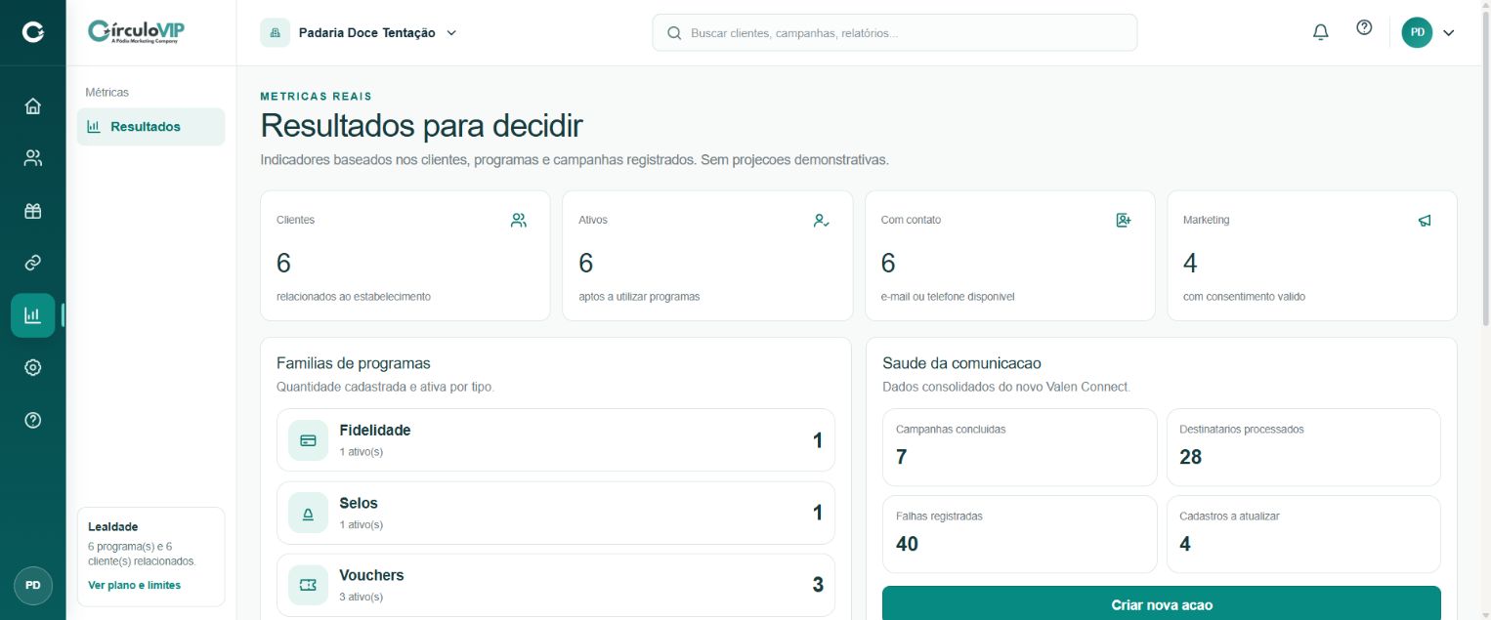Click the Clientes card people icon
The height and width of the screenshot is (620, 1491).
[519, 221]
